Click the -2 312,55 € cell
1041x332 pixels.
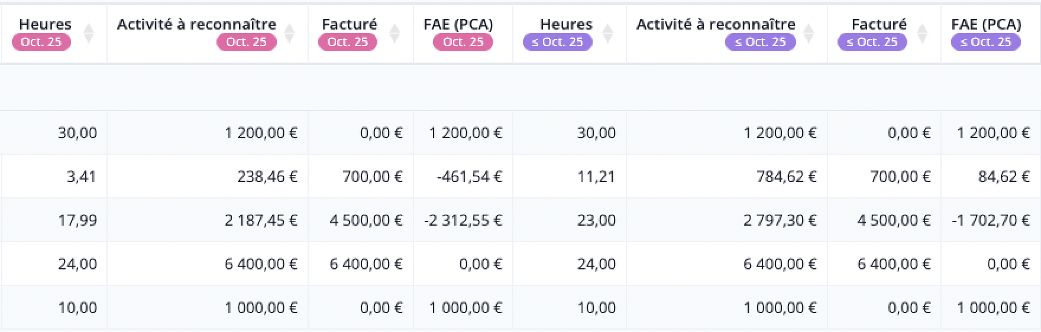pos(463,220)
